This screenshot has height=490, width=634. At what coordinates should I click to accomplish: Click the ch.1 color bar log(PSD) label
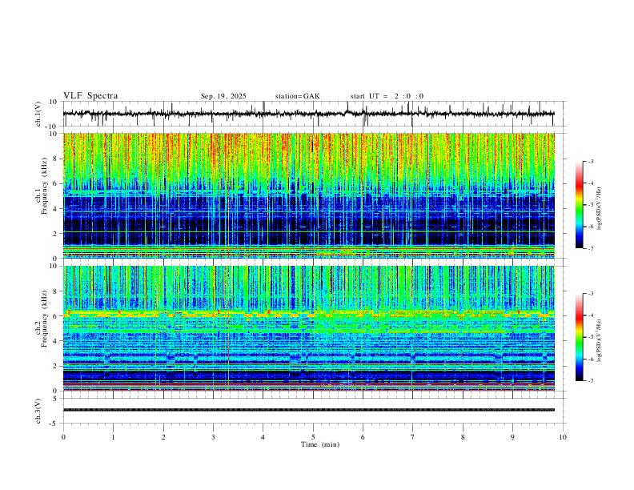(600, 209)
